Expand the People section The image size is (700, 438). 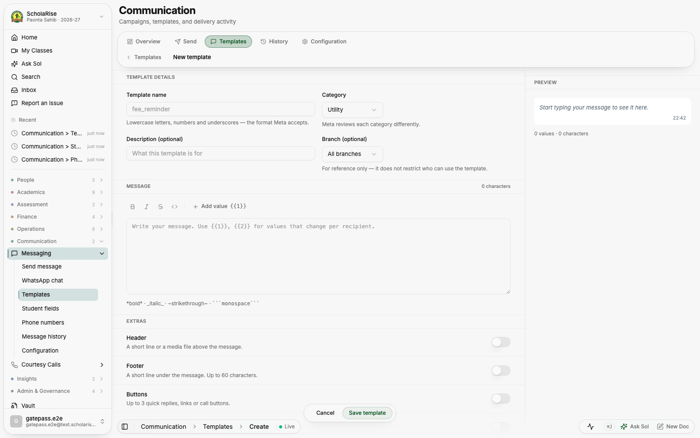click(x=57, y=180)
